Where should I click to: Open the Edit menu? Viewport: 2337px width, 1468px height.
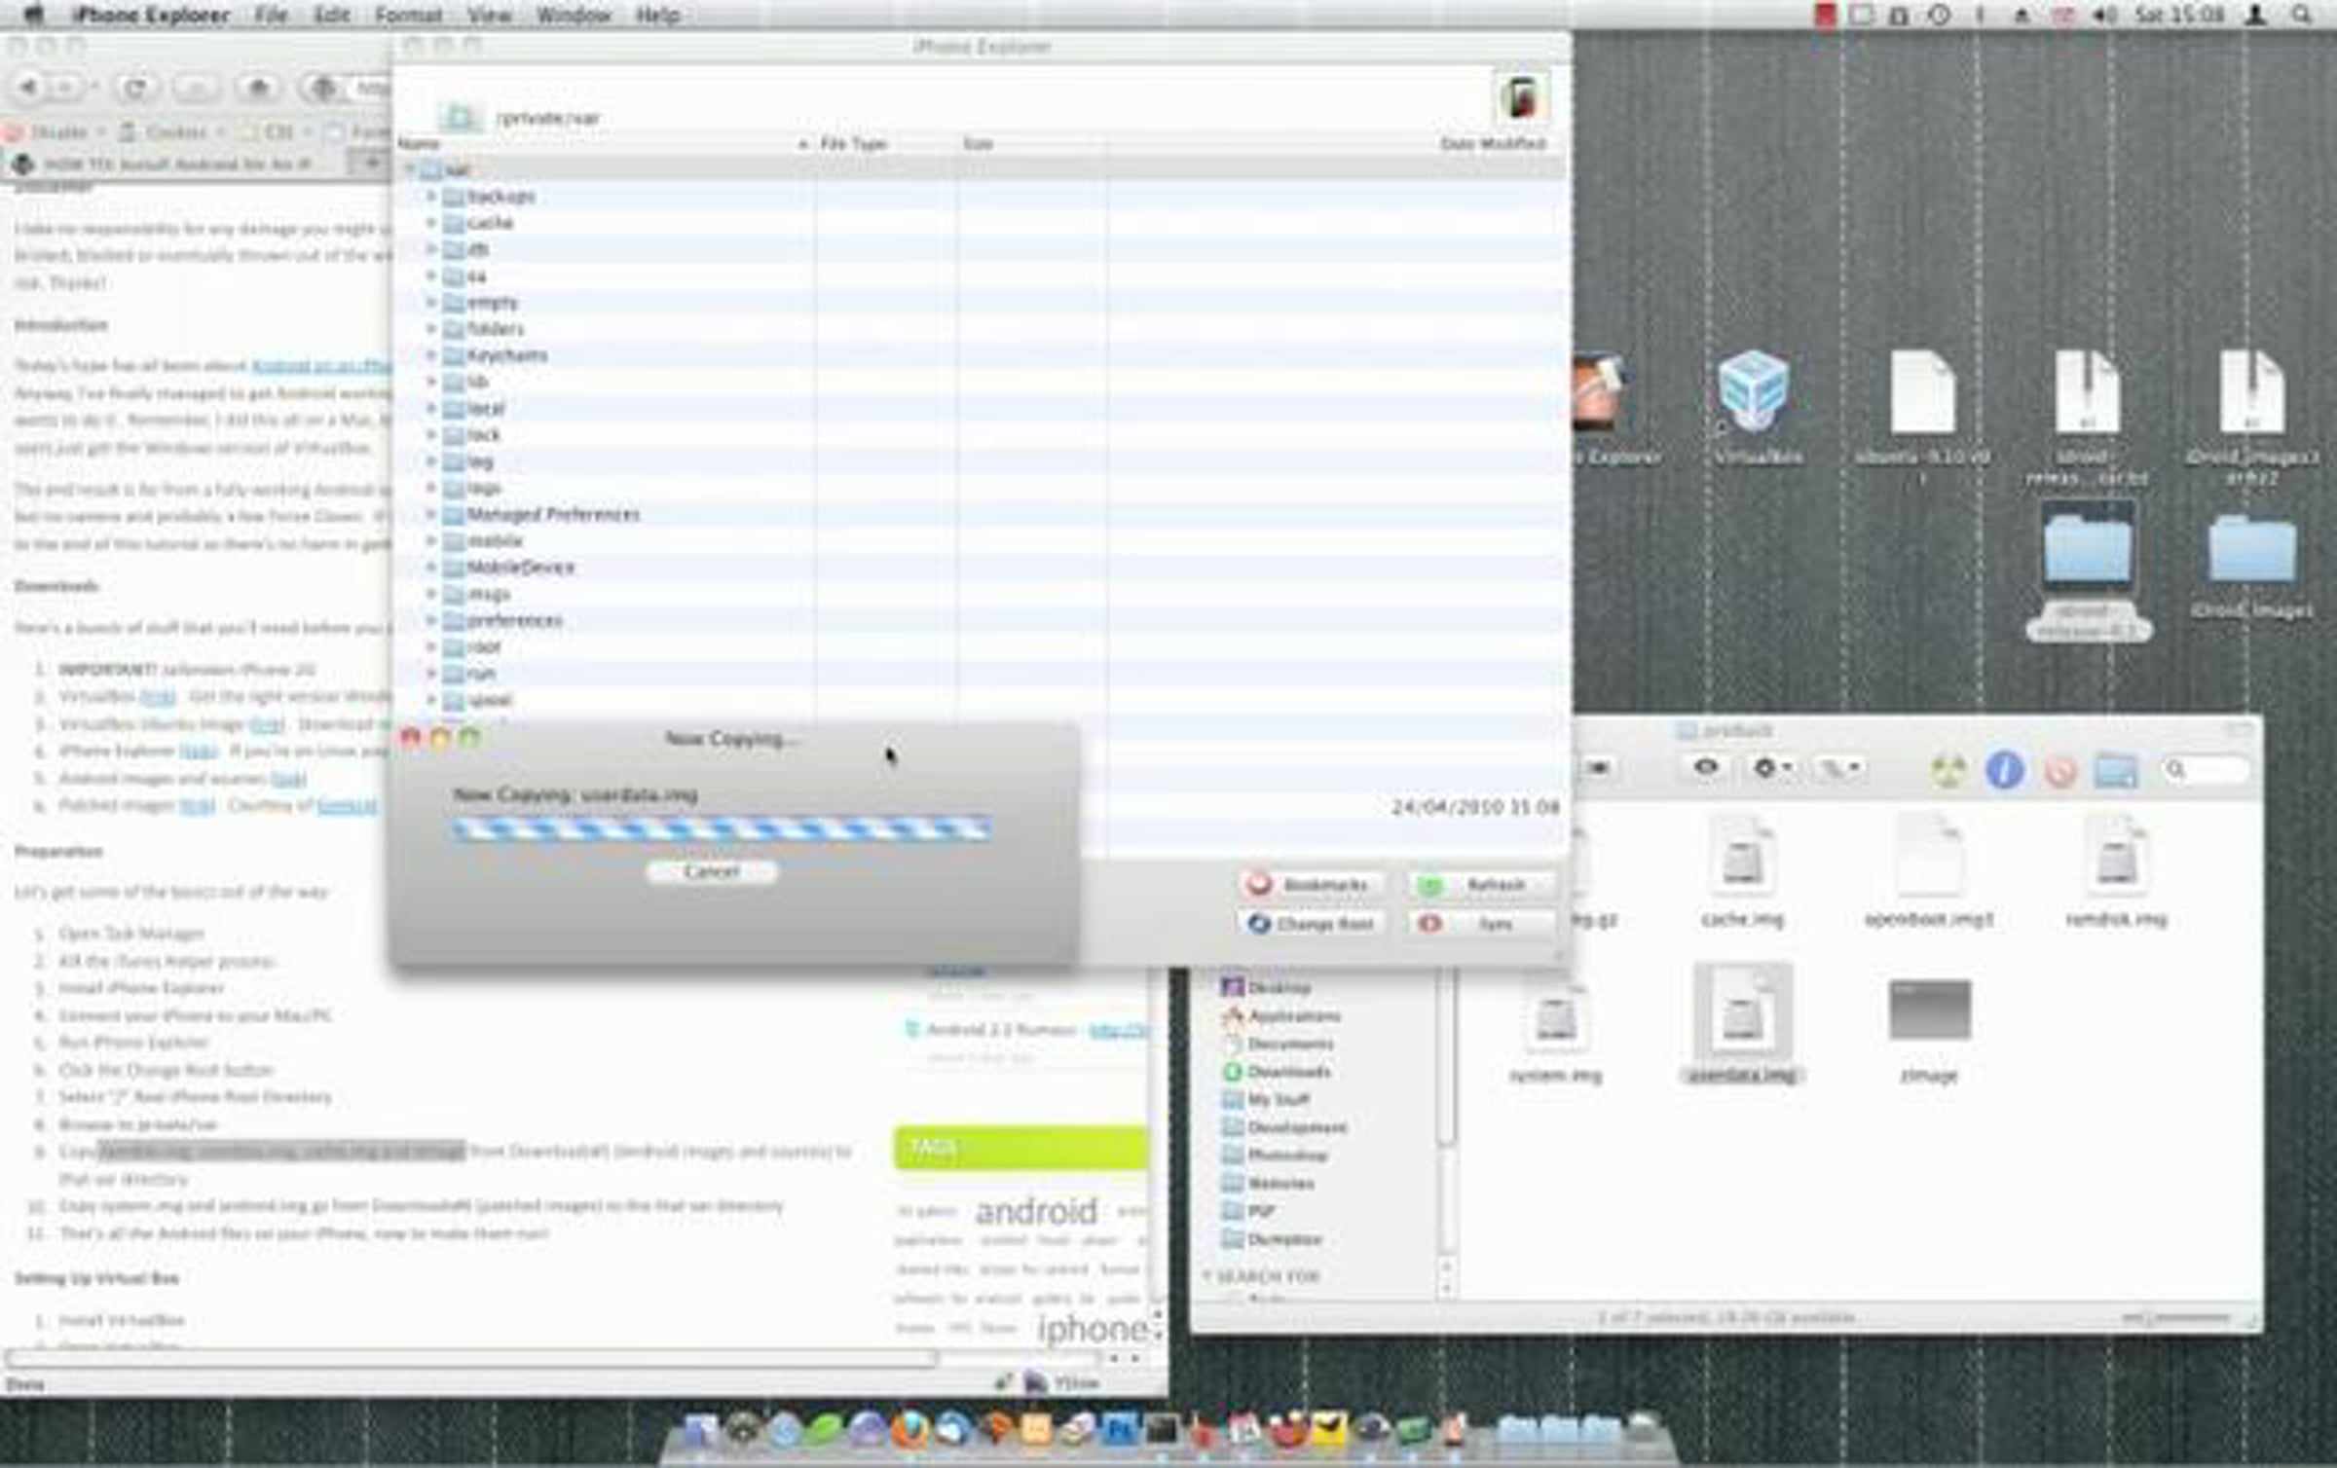pyautogui.click(x=332, y=15)
